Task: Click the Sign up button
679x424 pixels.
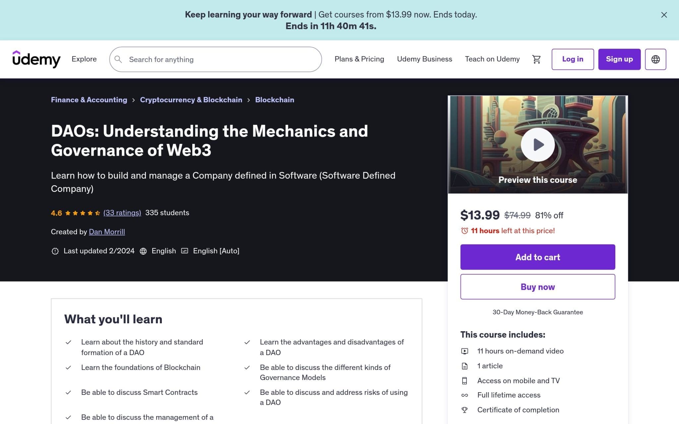Action: [619, 59]
